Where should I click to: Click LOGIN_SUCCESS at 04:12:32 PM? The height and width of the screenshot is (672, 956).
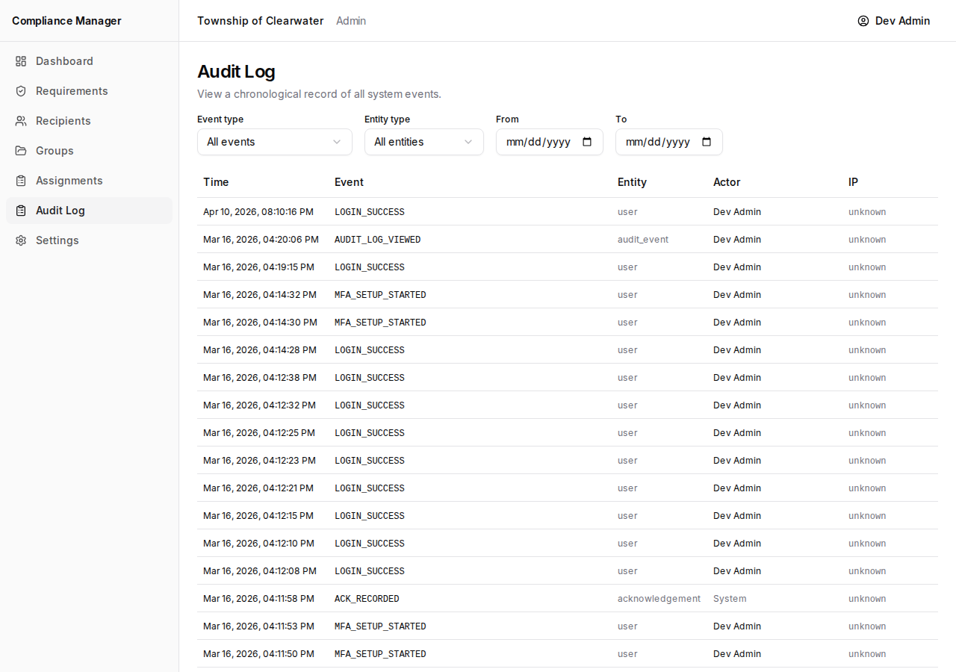(x=370, y=405)
